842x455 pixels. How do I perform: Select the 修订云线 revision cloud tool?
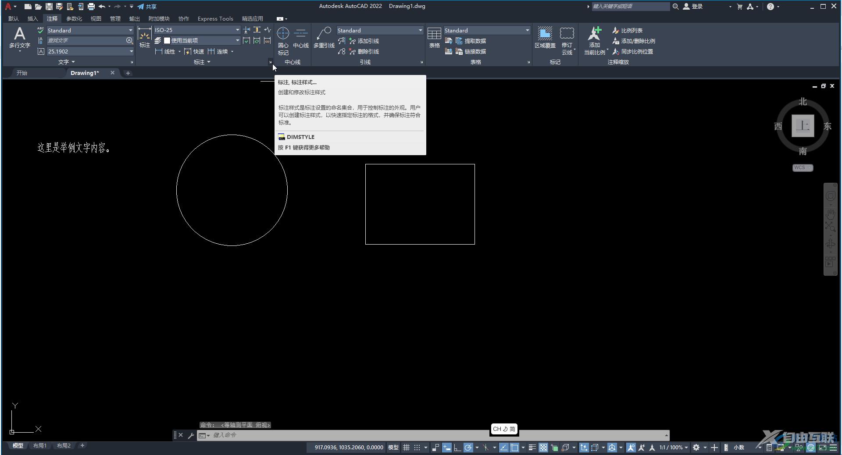coord(567,41)
